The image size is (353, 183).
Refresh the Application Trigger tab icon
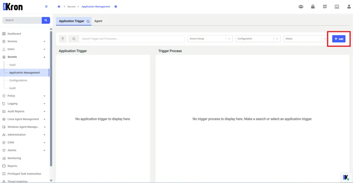click(x=88, y=21)
